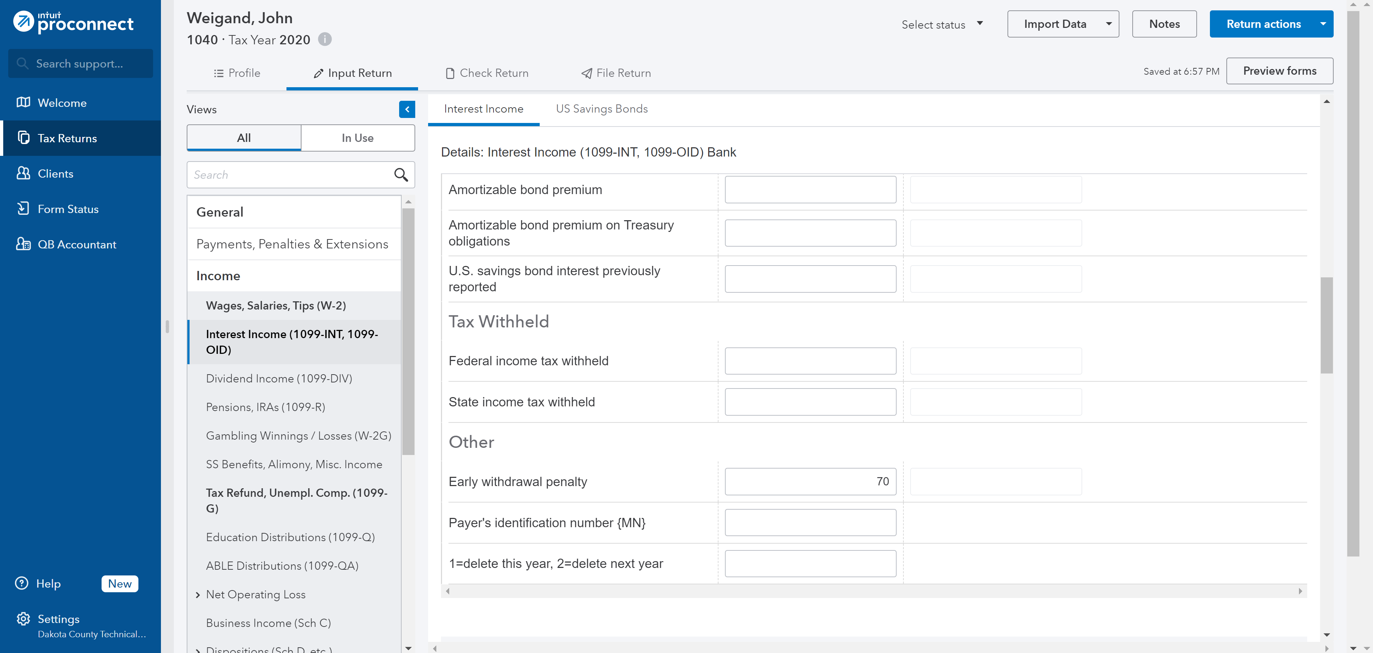Click the Preview forms button
This screenshot has width=1373, height=653.
click(1279, 71)
